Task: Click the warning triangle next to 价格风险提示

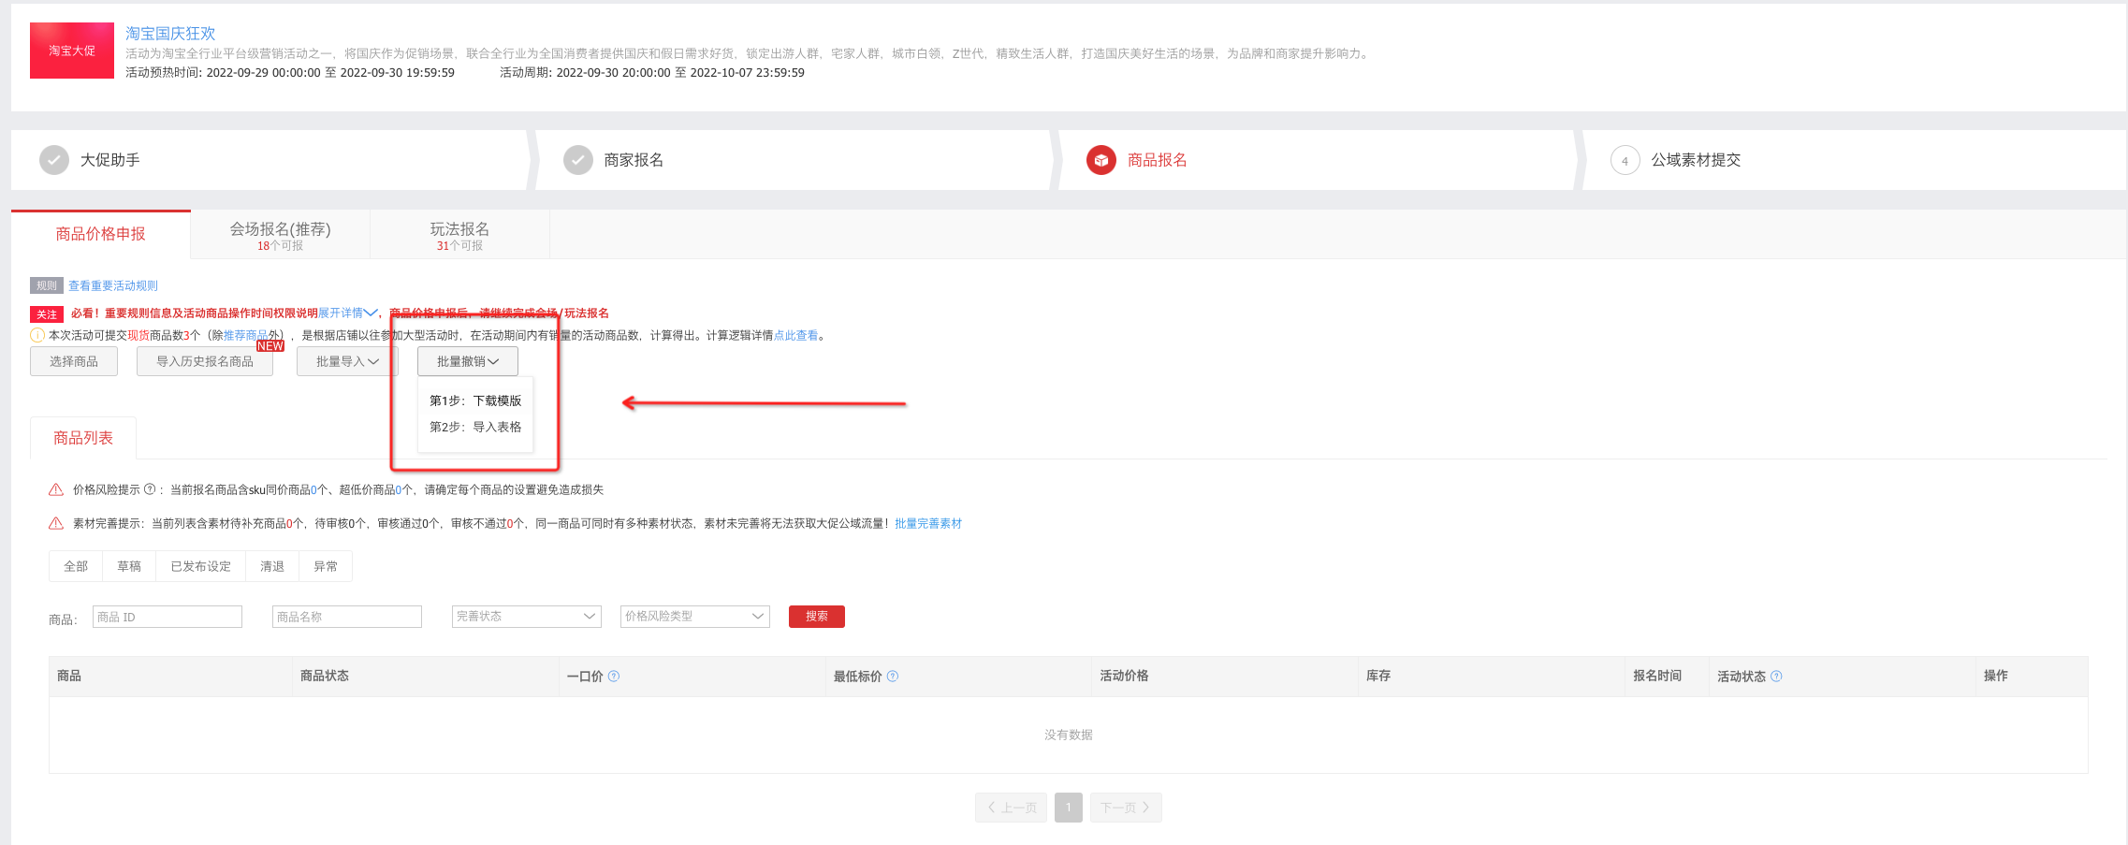Action: click(x=56, y=489)
